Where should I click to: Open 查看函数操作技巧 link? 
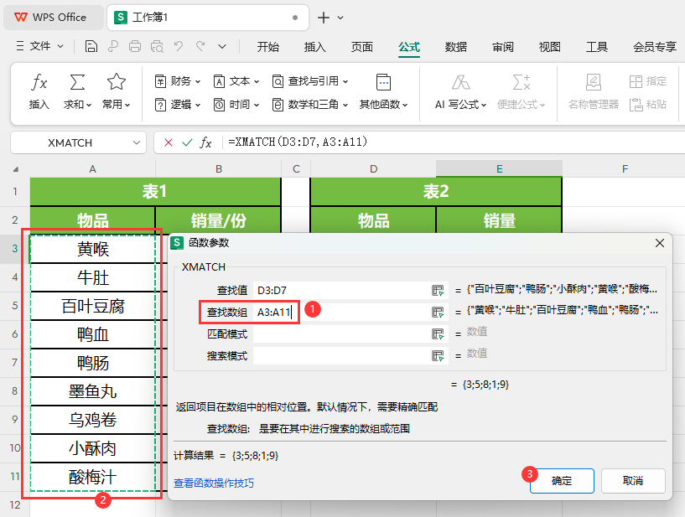click(214, 483)
